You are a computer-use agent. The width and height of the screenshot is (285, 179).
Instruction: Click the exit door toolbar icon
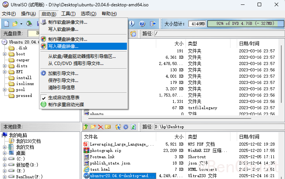coord(153,24)
